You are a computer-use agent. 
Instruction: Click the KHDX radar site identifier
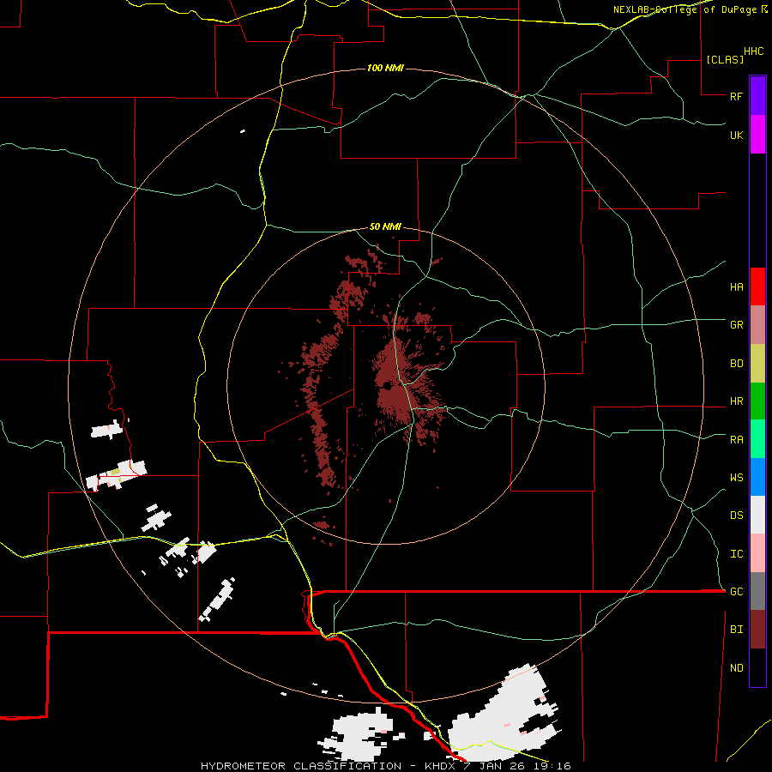point(440,766)
